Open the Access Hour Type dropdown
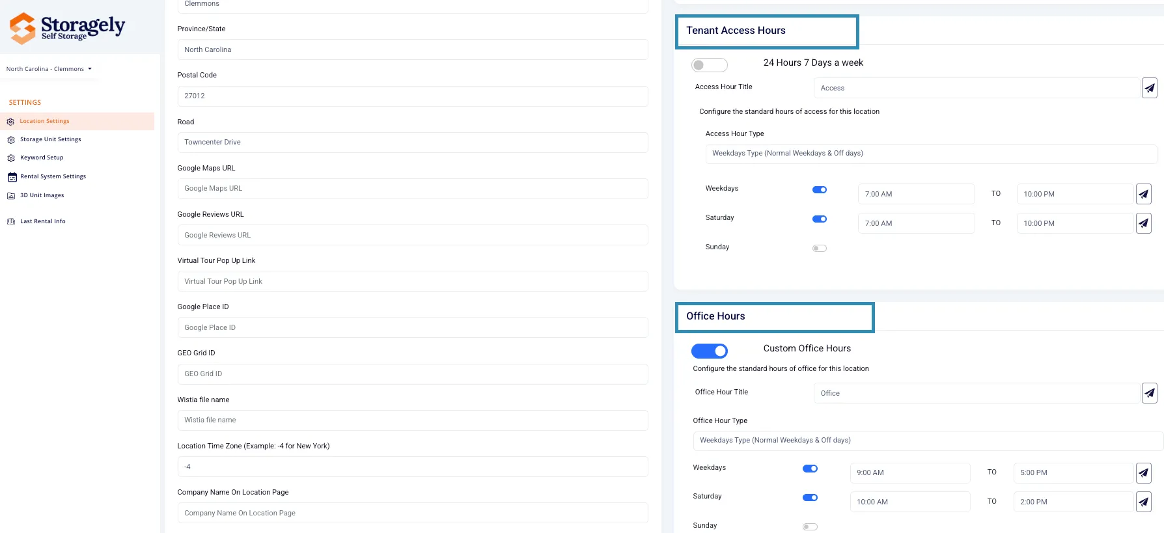This screenshot has width=1164, height=533. click(x=931, y=154)
